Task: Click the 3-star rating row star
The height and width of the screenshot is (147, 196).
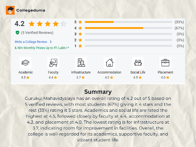Action: coord(80,34)
